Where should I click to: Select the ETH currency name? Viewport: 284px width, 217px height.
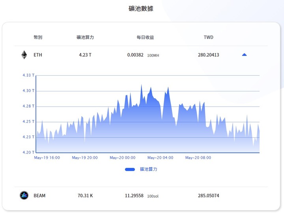point(38,55)
